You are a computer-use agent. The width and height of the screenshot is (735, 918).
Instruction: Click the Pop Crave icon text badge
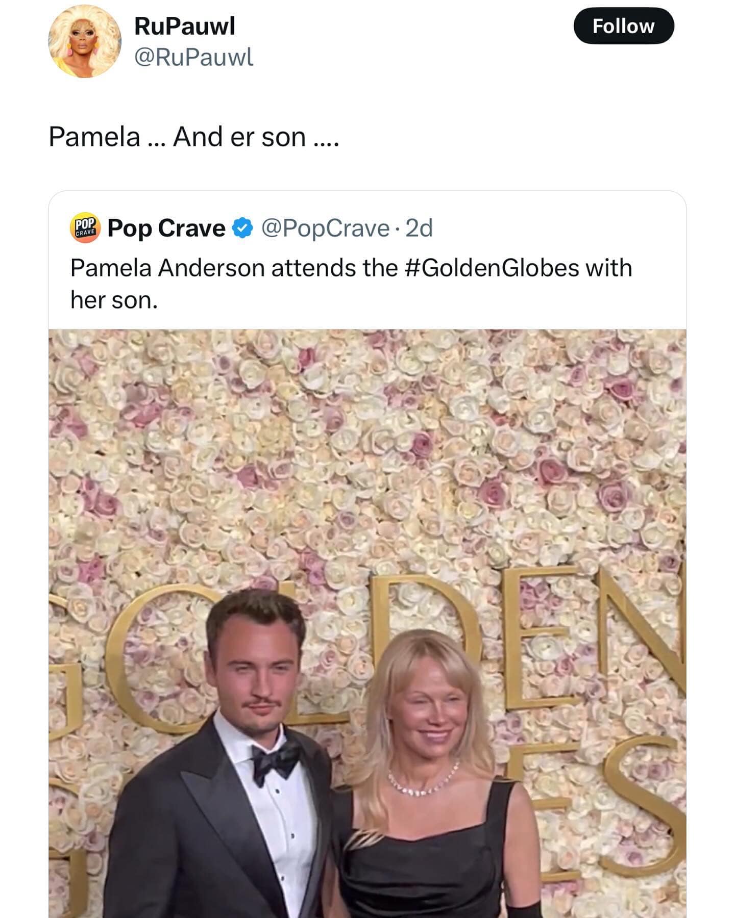click(86, 229)
